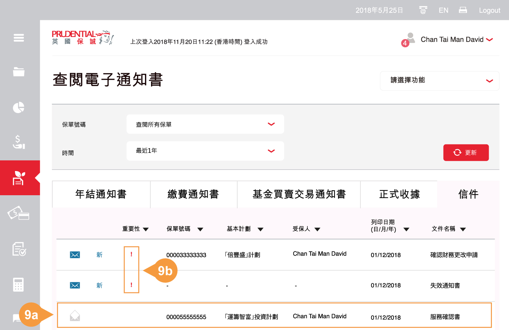The height and width of the screenshot is (330, 509).
Task: Click the Logout link
Action: [489, 10]
